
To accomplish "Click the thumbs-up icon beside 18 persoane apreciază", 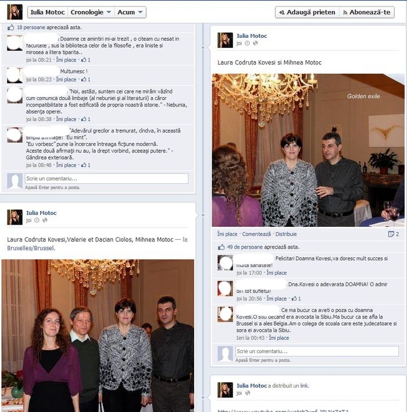I will pyautogui.click(x=11, y=27).
